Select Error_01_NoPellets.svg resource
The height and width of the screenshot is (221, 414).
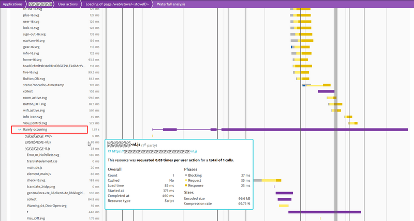pos(43,154)
